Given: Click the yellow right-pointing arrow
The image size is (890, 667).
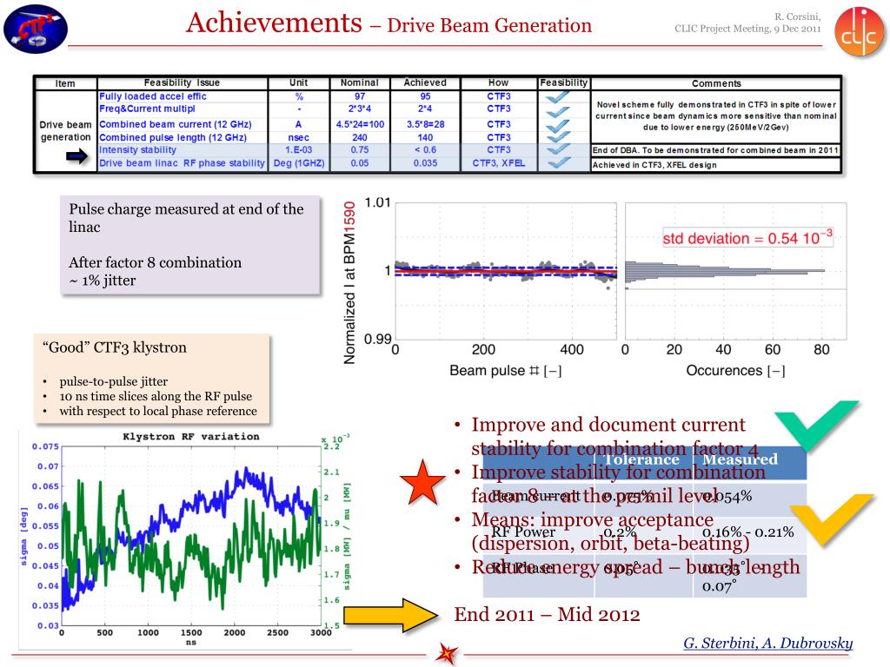Looking at the screenshot, I should (390, 616).
